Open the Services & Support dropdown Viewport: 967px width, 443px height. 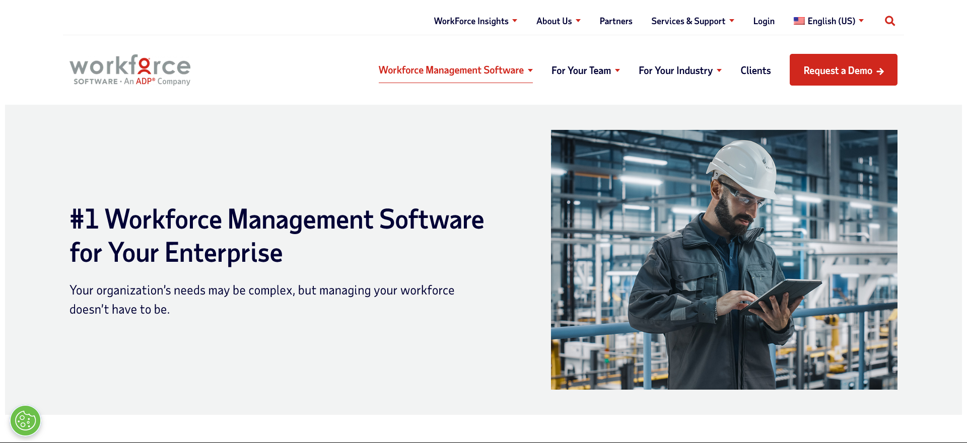693,21
